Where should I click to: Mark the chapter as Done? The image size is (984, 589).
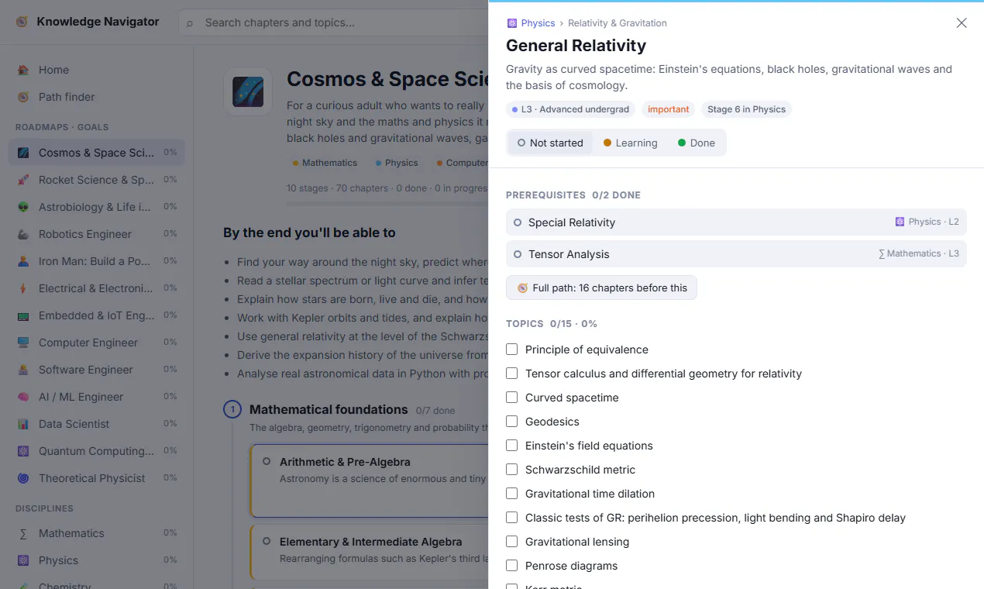(x=697, y=143)
